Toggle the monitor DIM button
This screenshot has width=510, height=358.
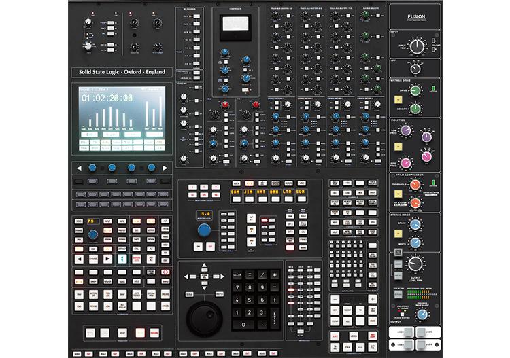click(198, 247)
